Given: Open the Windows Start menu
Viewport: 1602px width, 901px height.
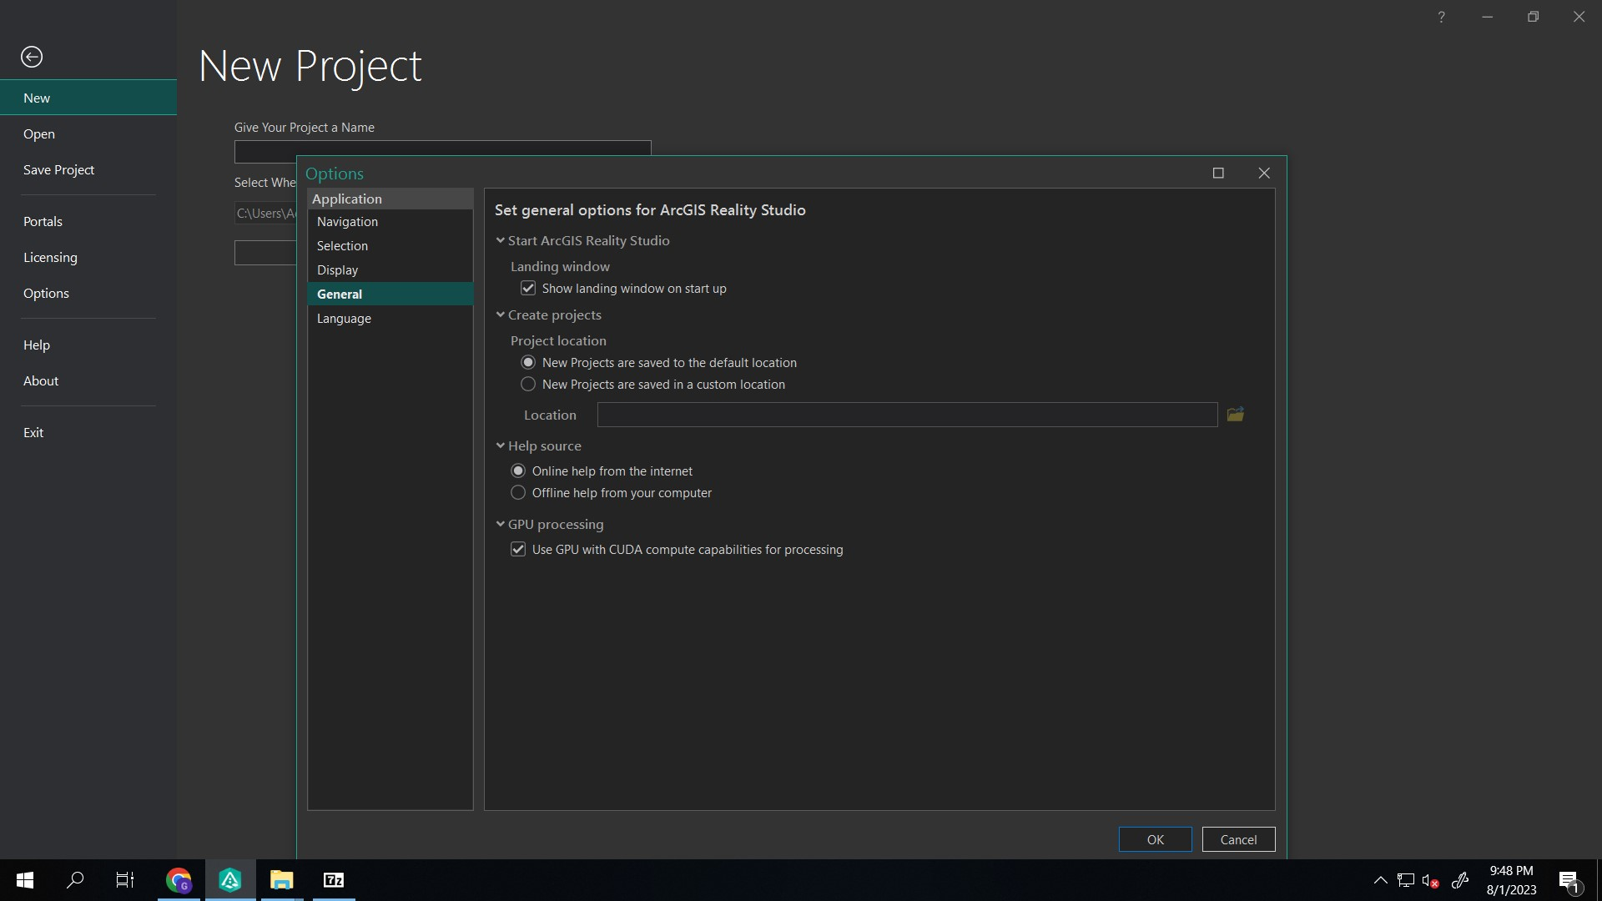Looking at the screenshot, I should [25, 880].
